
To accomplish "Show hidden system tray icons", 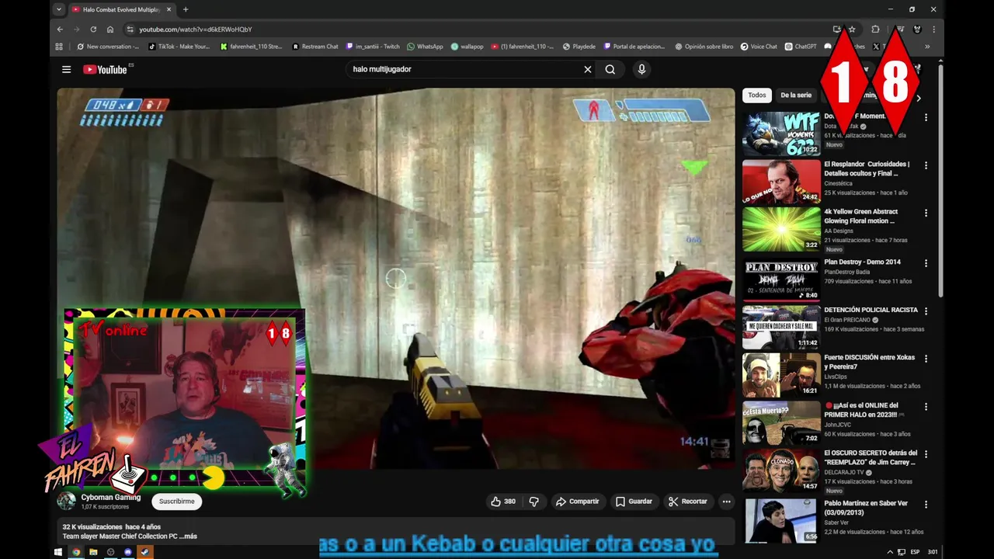I will click(x=890, y=552).
